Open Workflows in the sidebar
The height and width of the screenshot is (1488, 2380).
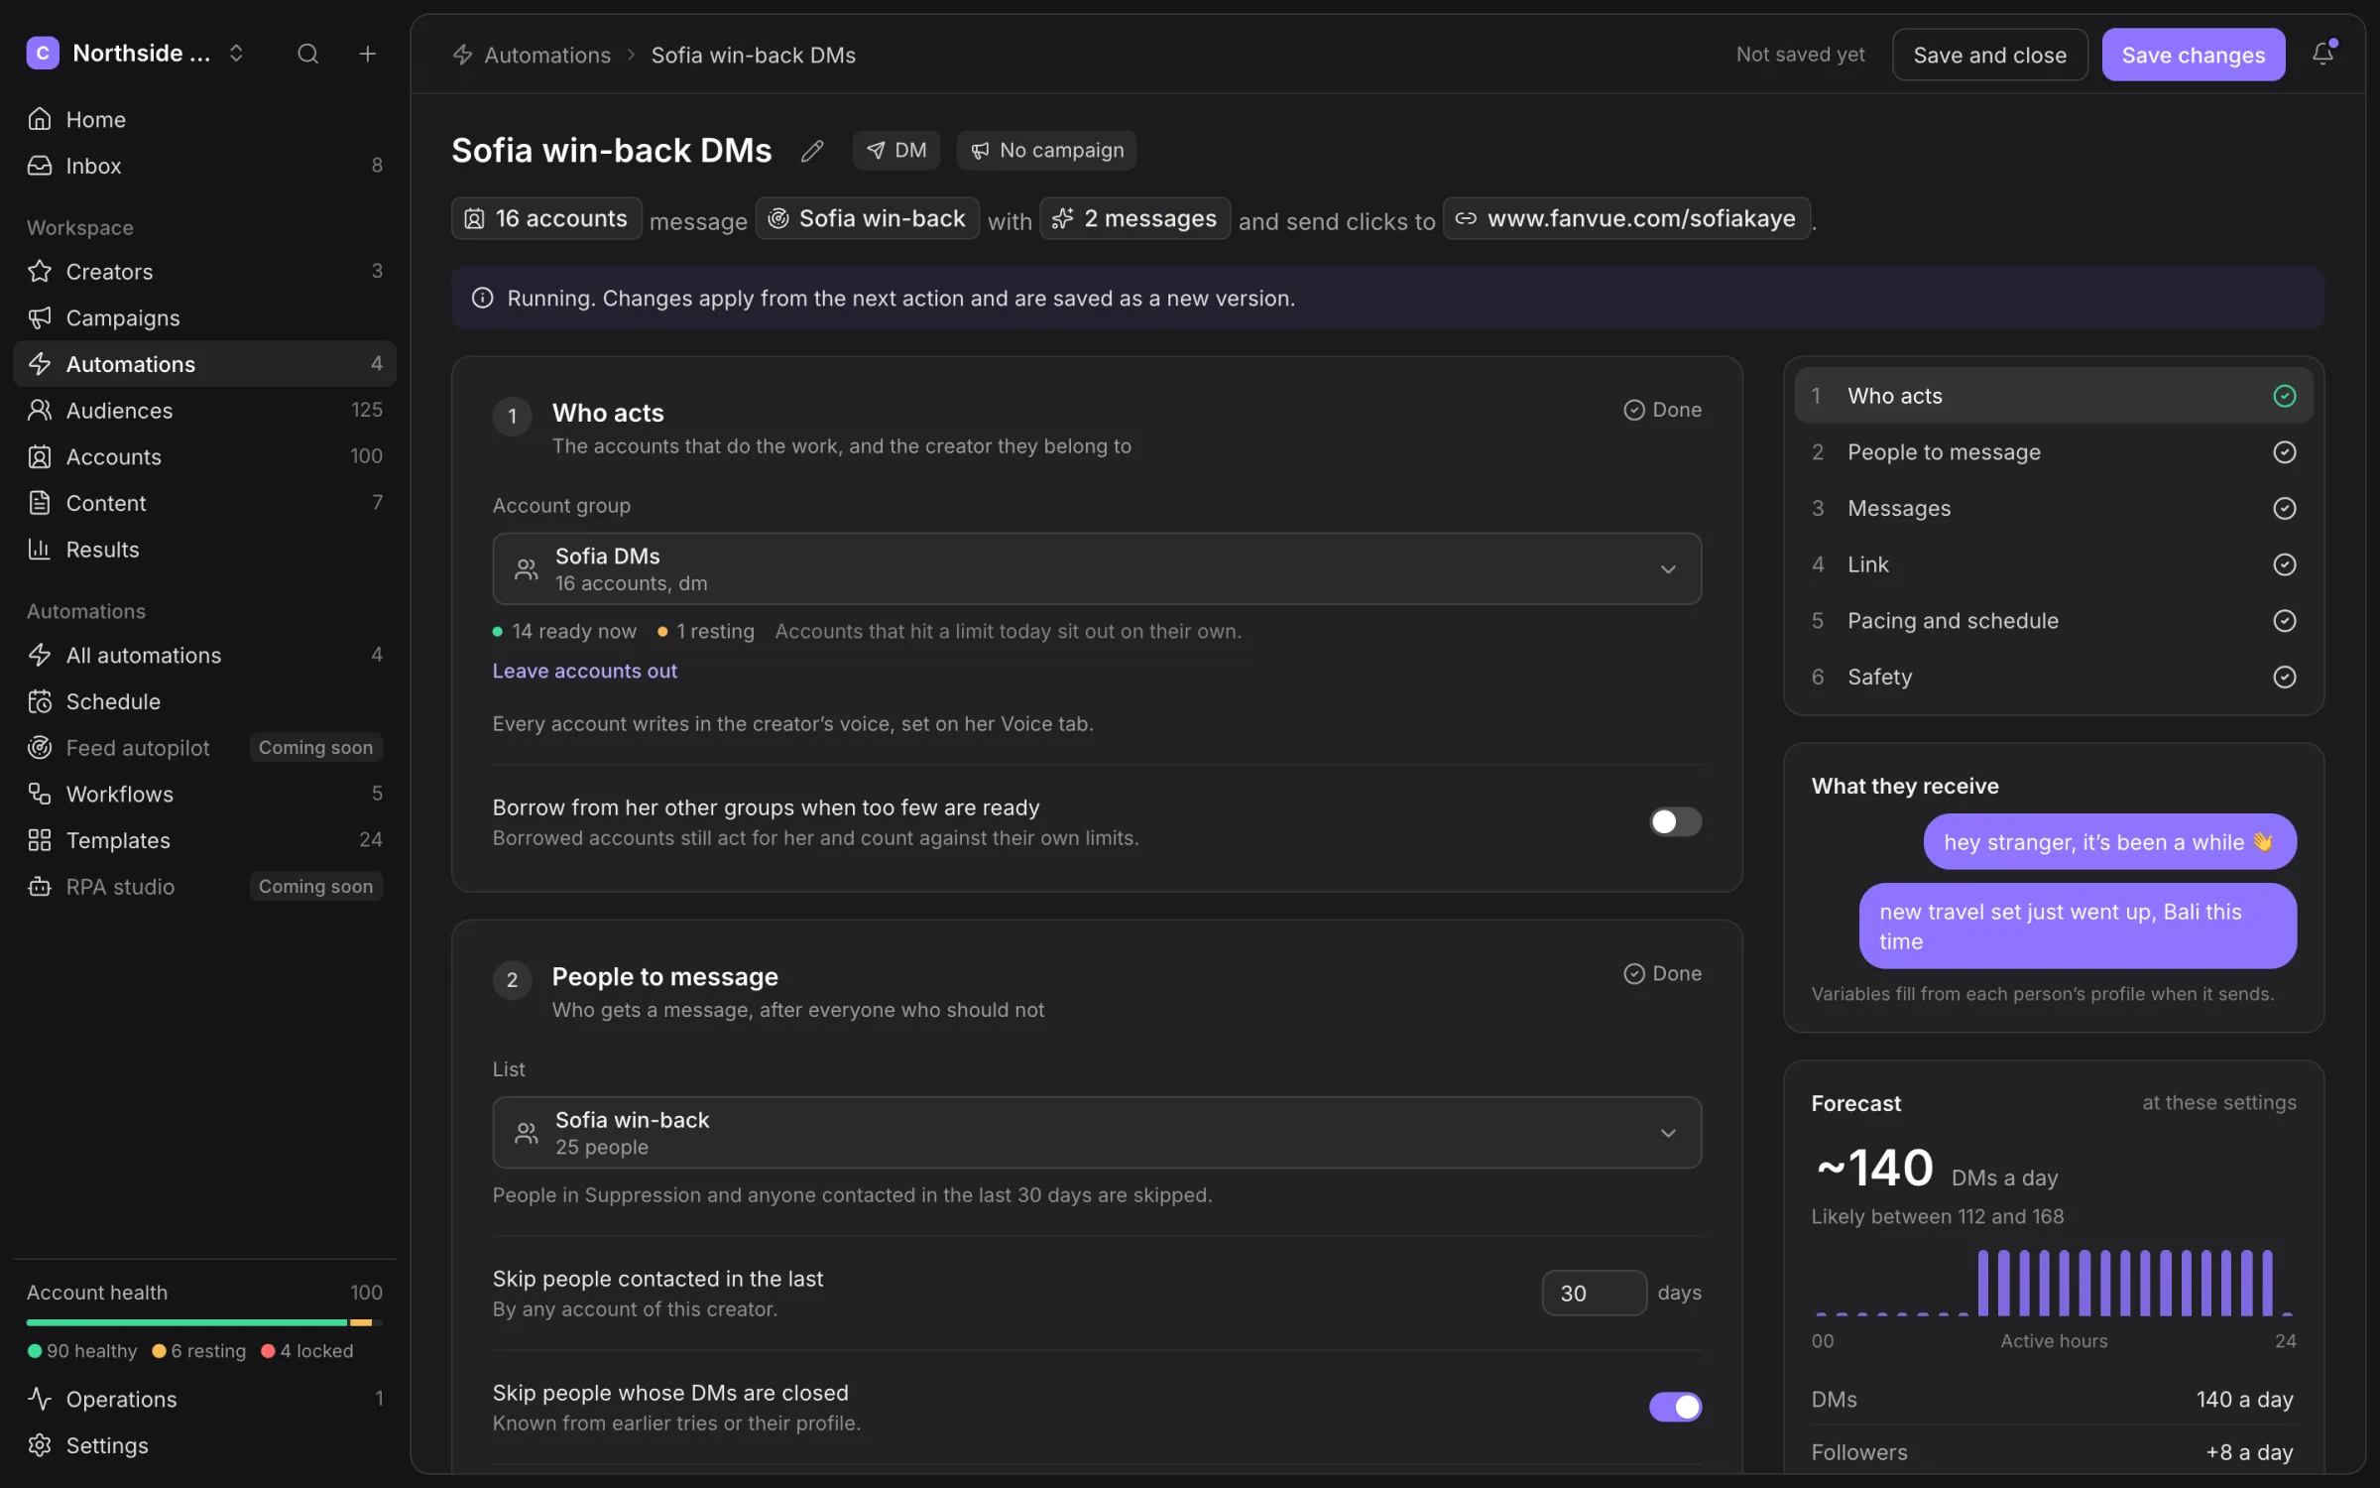point(204,794)
